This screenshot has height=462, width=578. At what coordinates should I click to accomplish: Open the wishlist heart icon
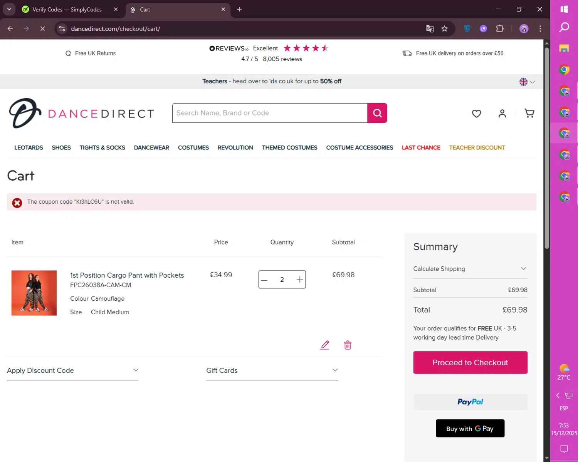point(476,114)
